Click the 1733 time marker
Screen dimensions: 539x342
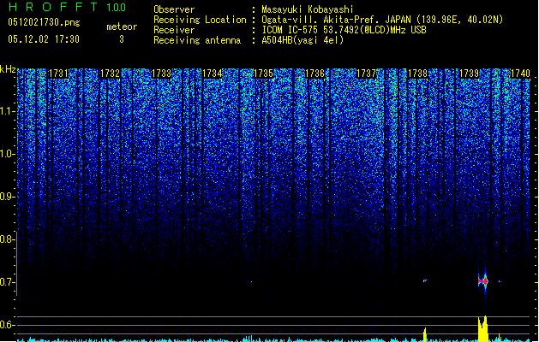(x=161, y=74)
